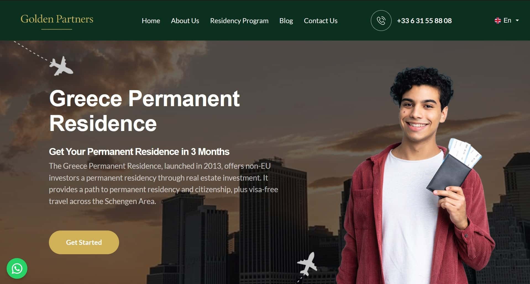Click the Get Started button
The width and height of the screenshot is (530, 284).
84,242
